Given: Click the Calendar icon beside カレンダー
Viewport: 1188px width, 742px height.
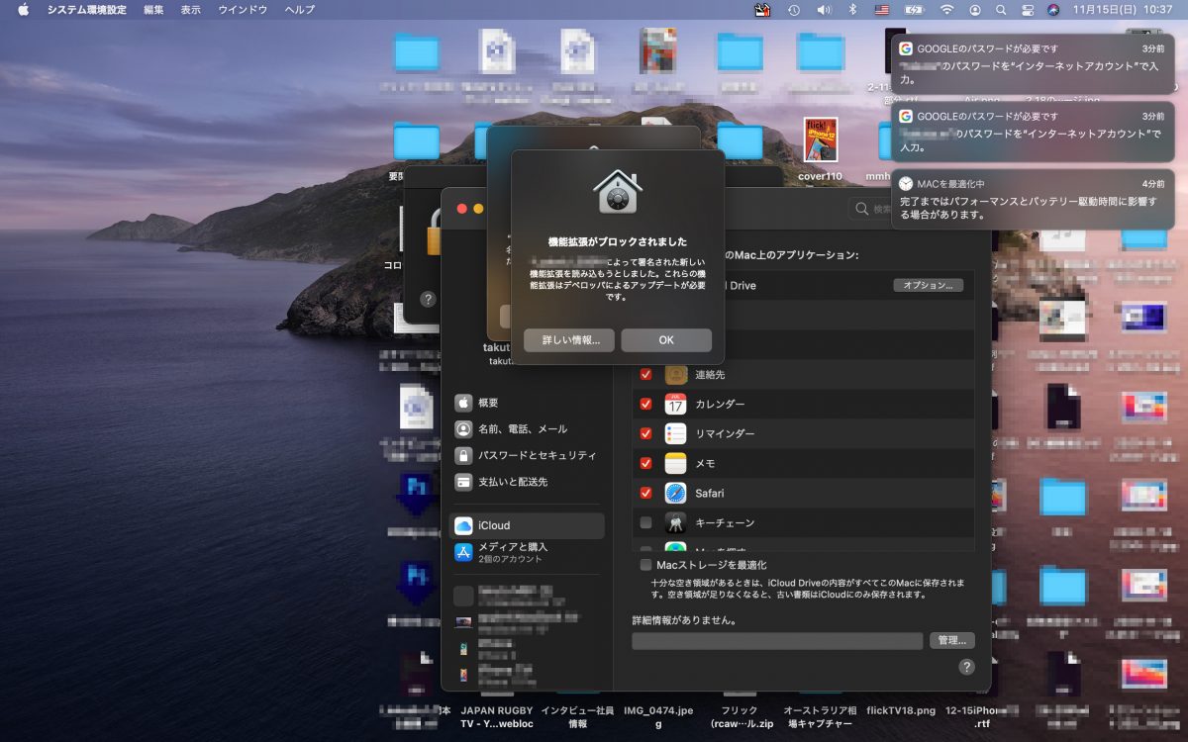Looking at the screenshot, I should tap(676, 405).
